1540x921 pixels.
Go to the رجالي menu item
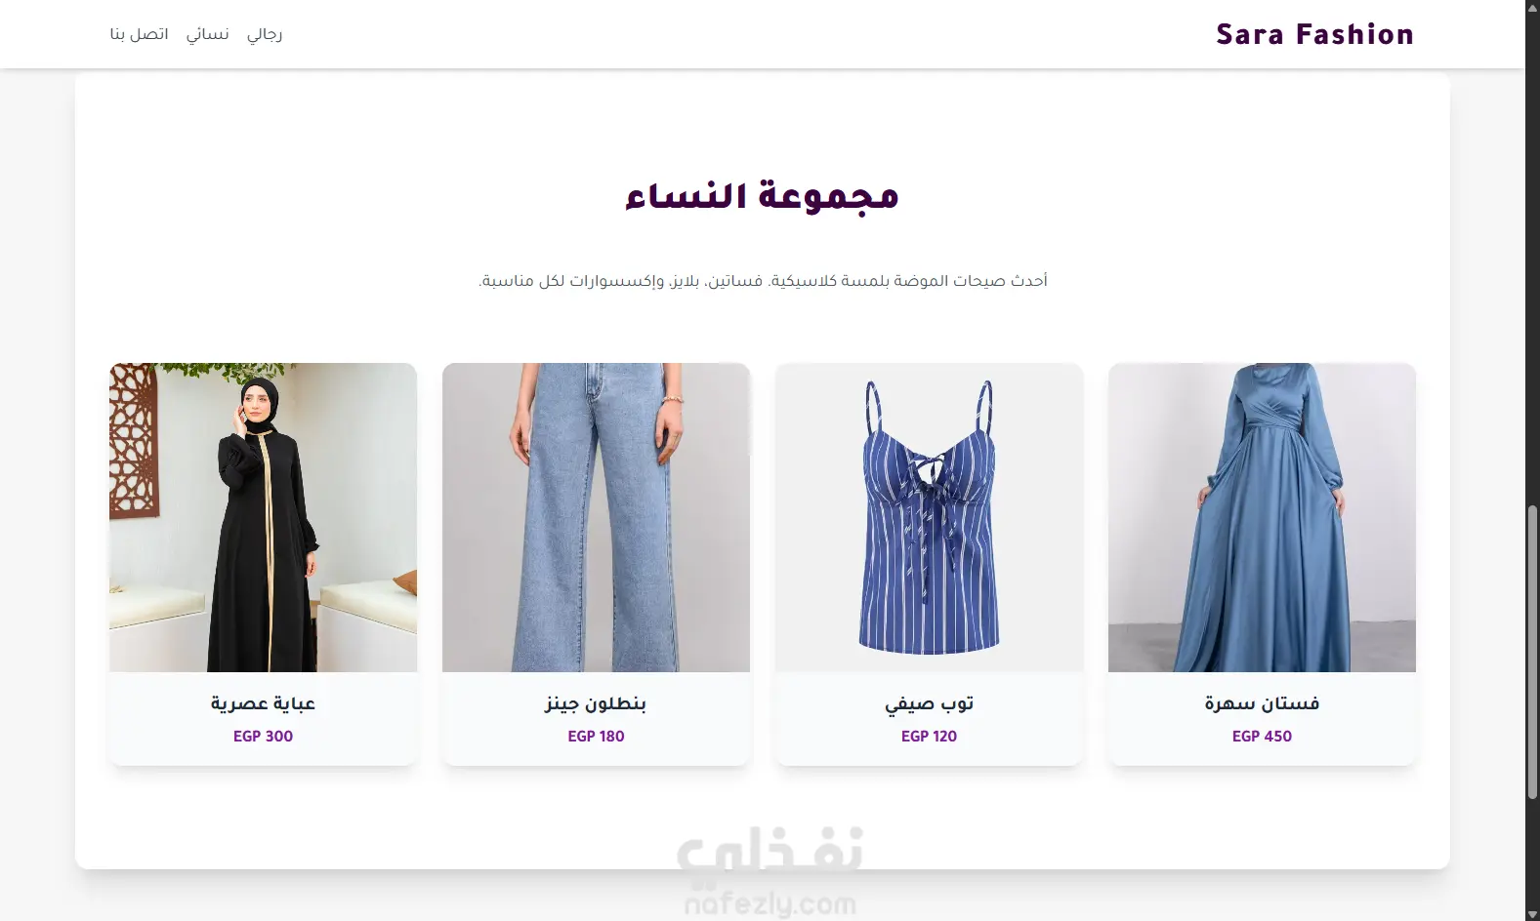click(265, 34)
